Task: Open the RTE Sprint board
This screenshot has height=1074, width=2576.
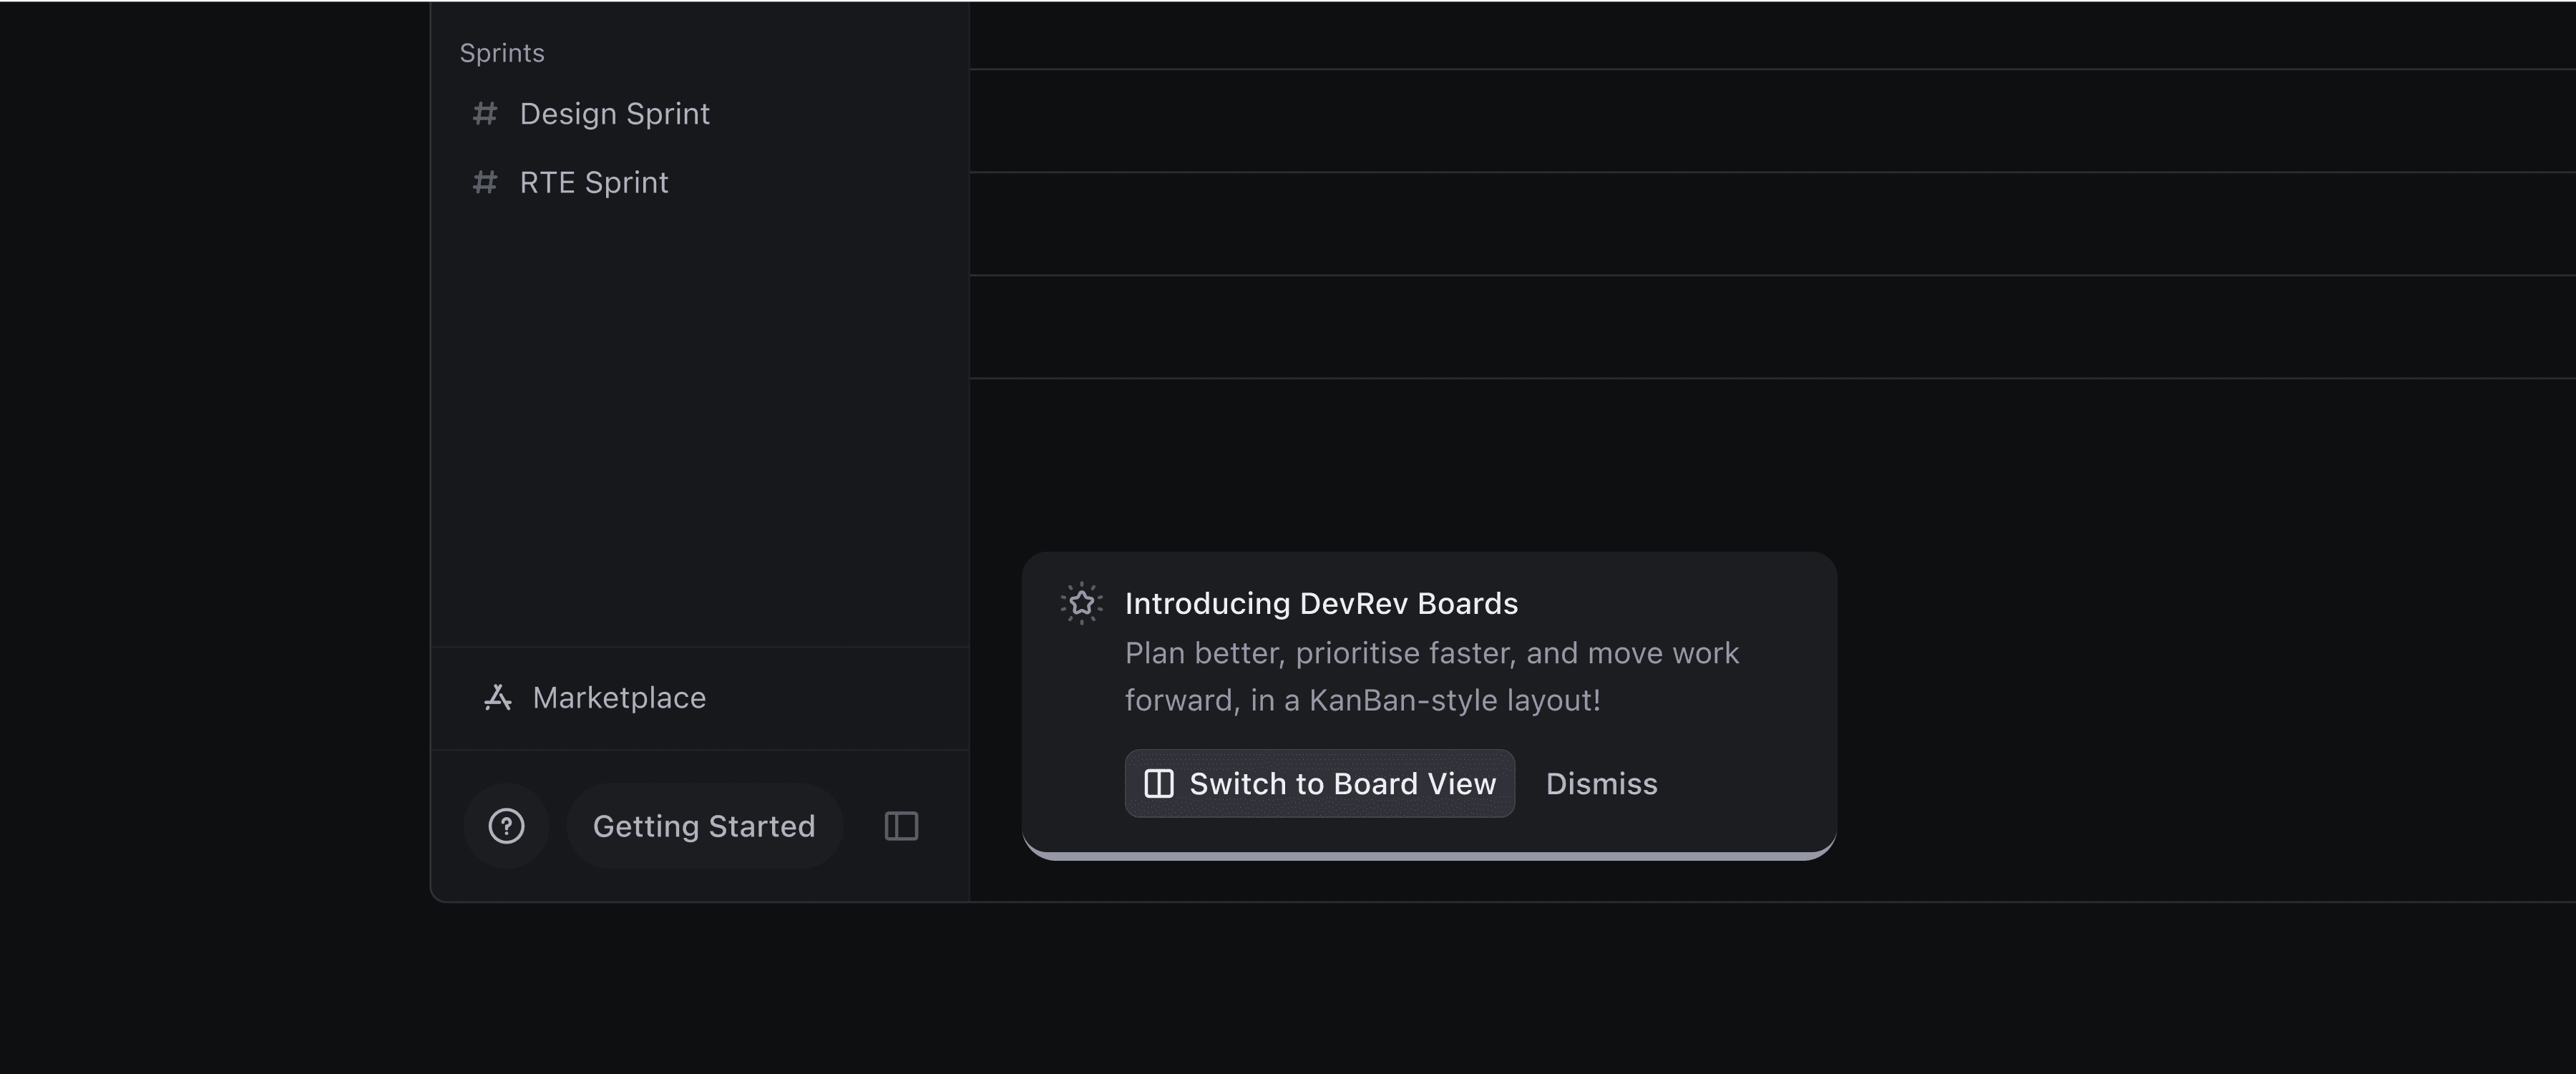Action: 593,183
